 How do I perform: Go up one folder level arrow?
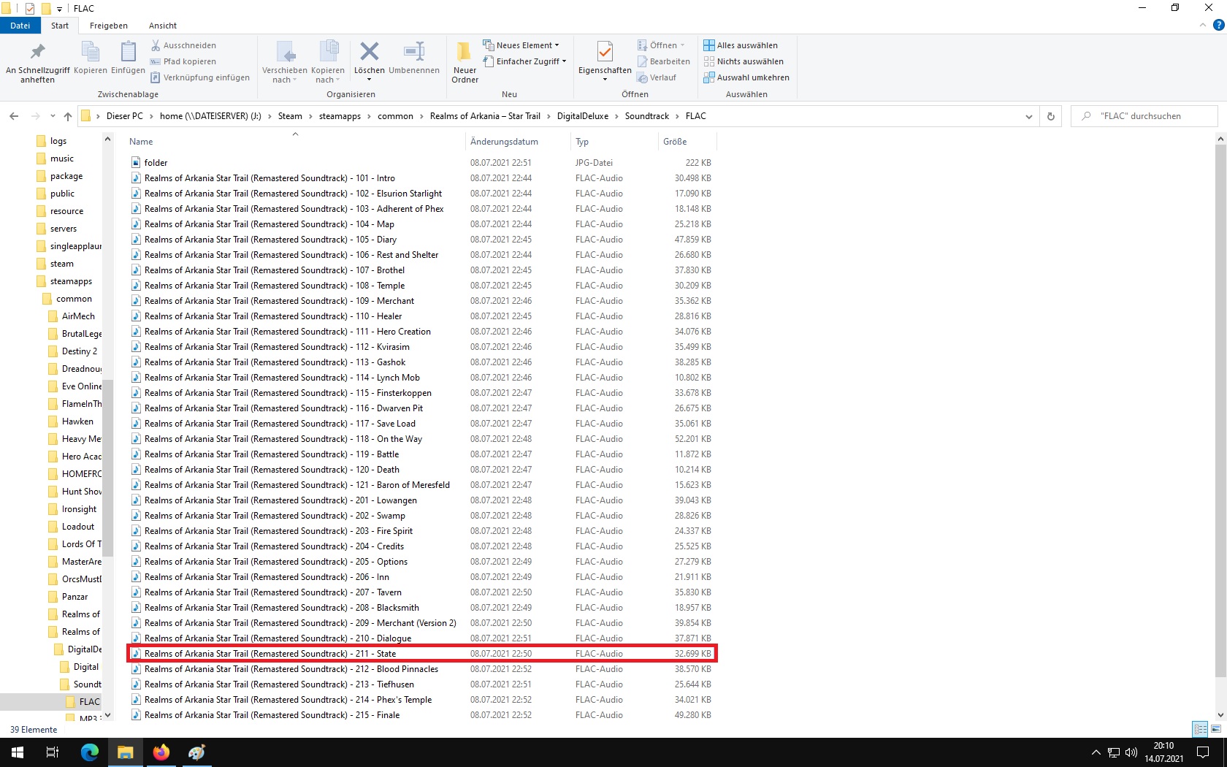[68, 116]
